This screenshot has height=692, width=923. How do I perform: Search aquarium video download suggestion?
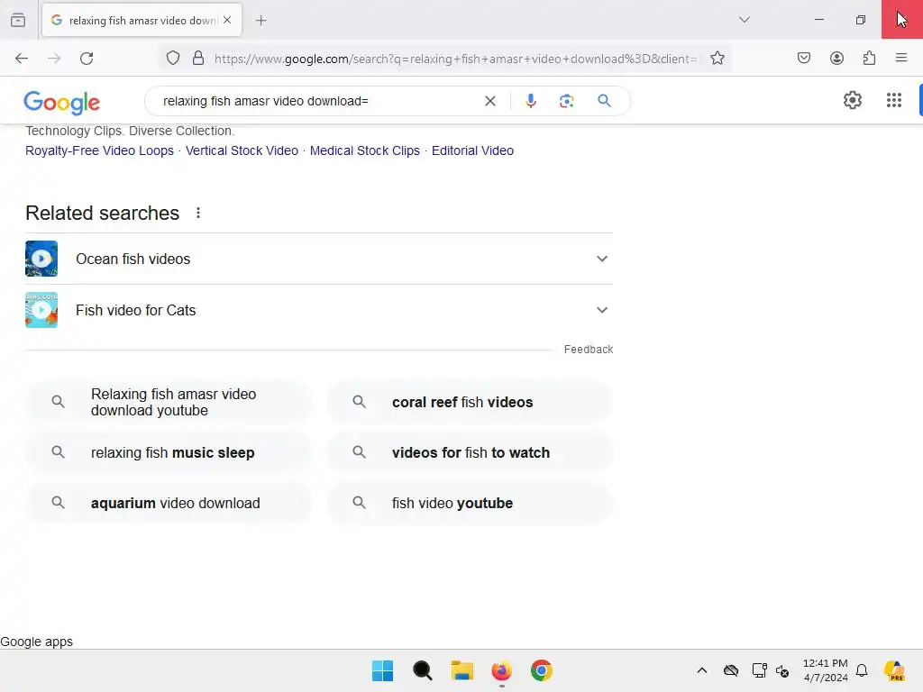point(169,503)
